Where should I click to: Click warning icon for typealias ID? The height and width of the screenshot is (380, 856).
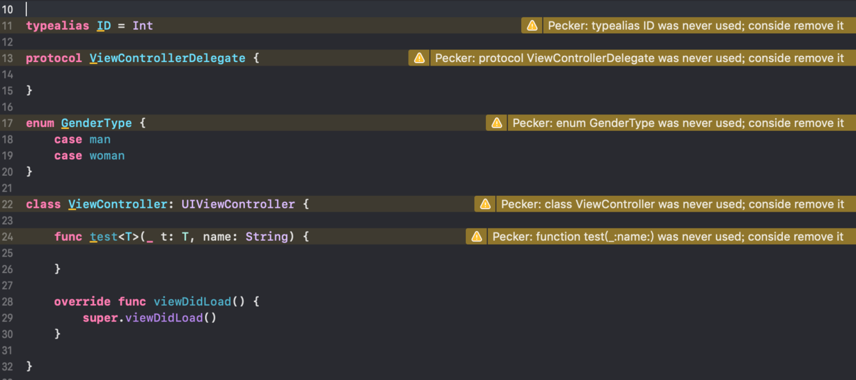click(532, 26)
